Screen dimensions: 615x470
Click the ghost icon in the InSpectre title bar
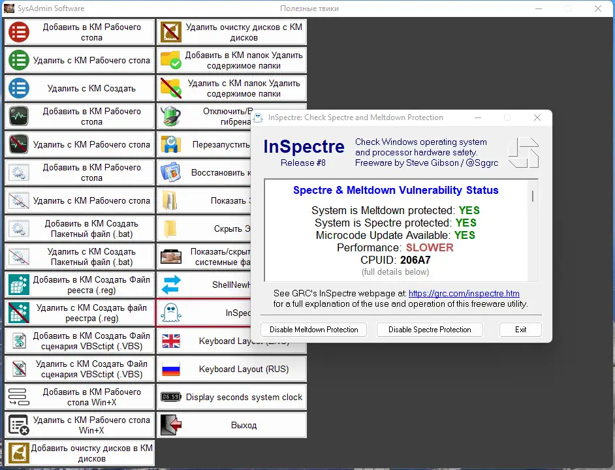point(258,117)
